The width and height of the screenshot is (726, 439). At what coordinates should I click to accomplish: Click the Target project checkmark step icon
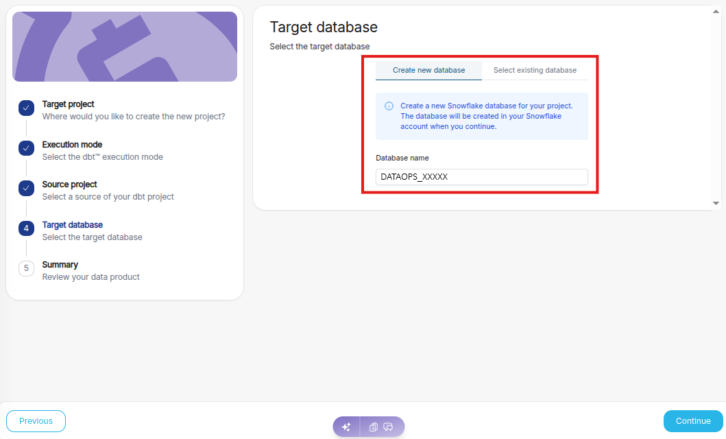tap(26, 108)
